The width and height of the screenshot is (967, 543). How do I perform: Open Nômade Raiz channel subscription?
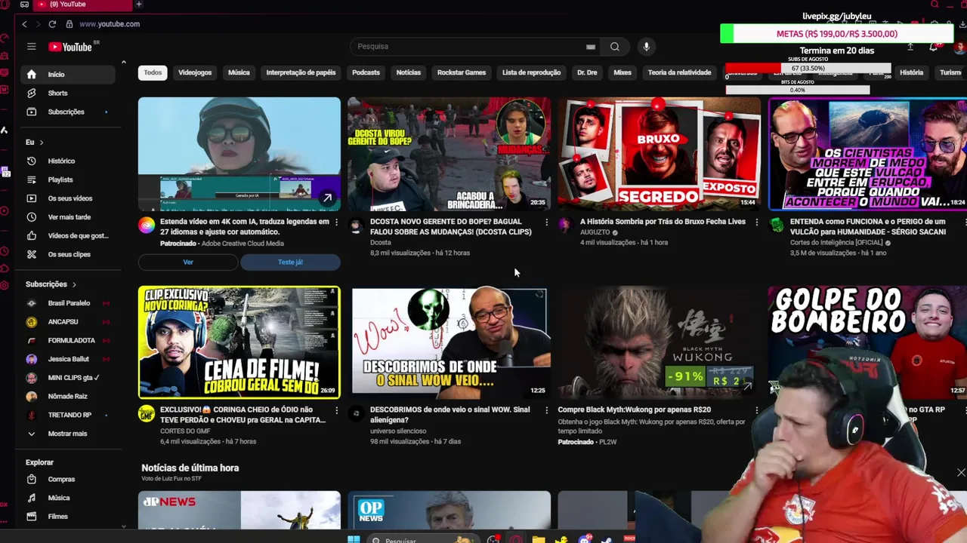tap(68, 396)
